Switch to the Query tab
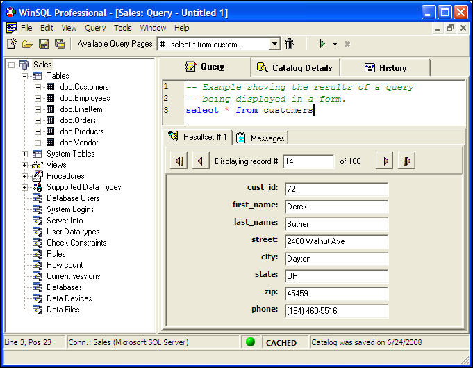Image resolution: width=473 pixels, height=368 pixels. 205,67
